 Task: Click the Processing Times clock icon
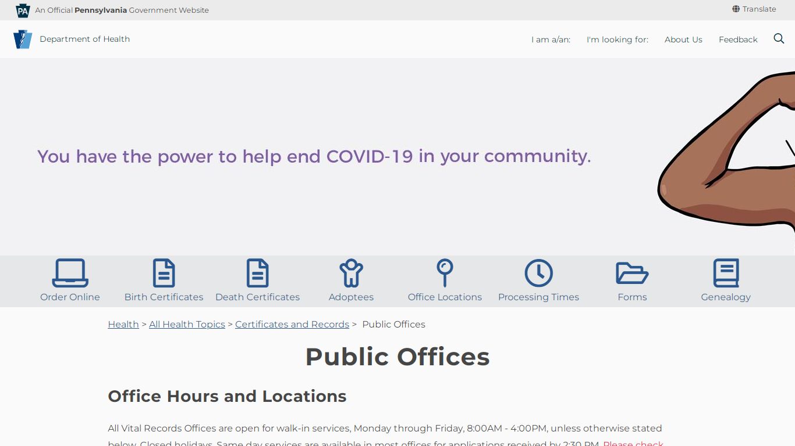538,273
